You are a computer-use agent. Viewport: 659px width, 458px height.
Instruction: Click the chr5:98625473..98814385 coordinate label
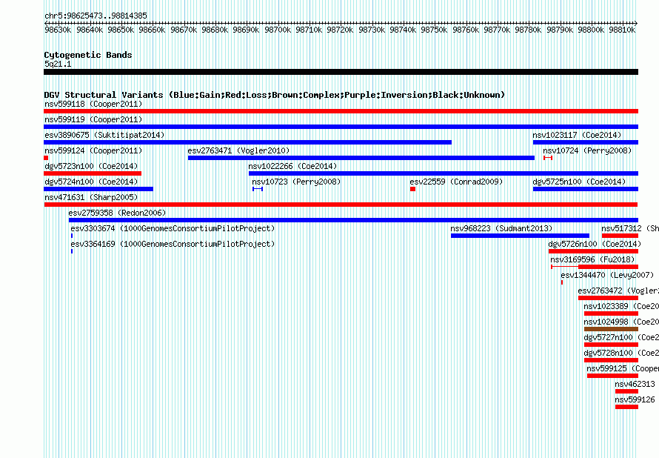tap(96, 16)
